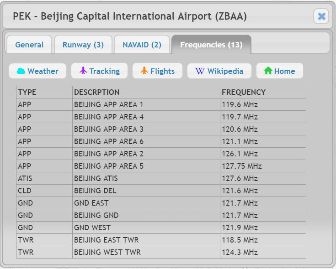This screenshot has height=269, width=336.
Task: Open the Runway (3) tab
Action: 83,44
